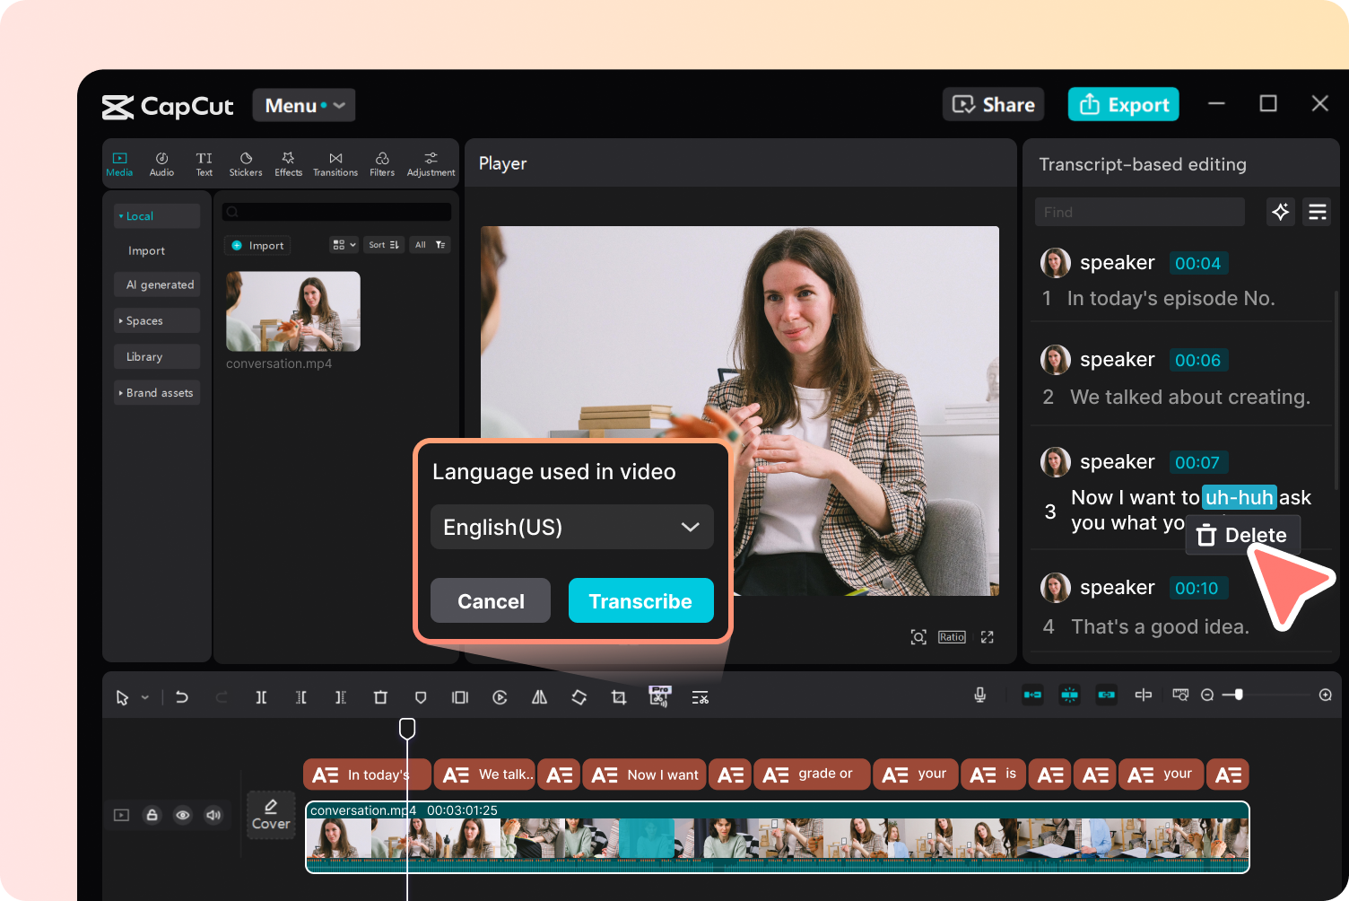
Task: Click the Transcribe button
Action: [x=640, y=600]
